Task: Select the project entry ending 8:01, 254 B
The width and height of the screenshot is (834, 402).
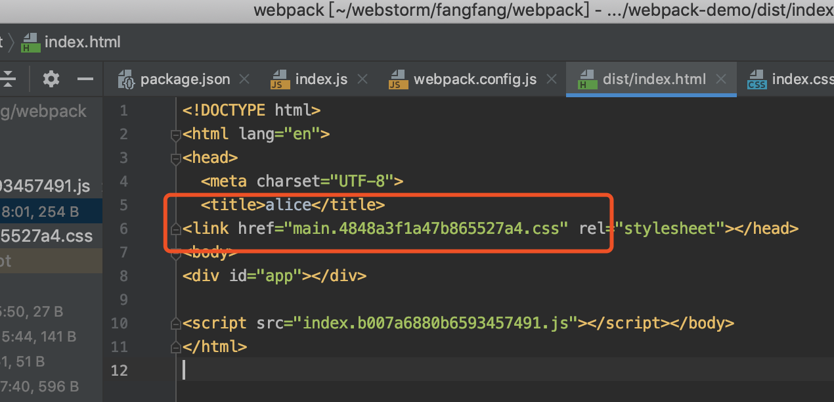Action: 51,212
